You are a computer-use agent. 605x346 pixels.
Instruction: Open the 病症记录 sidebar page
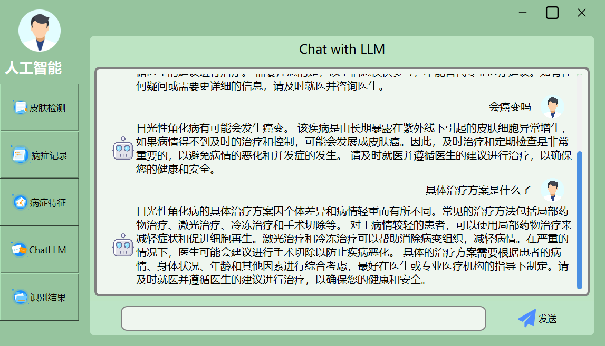pos(40,155)
